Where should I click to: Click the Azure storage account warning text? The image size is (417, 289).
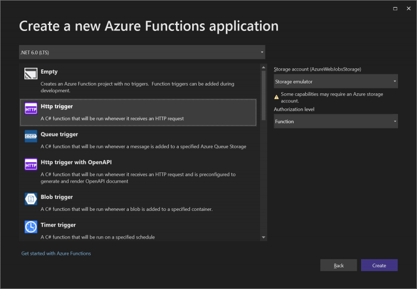[x=332, y=98]
